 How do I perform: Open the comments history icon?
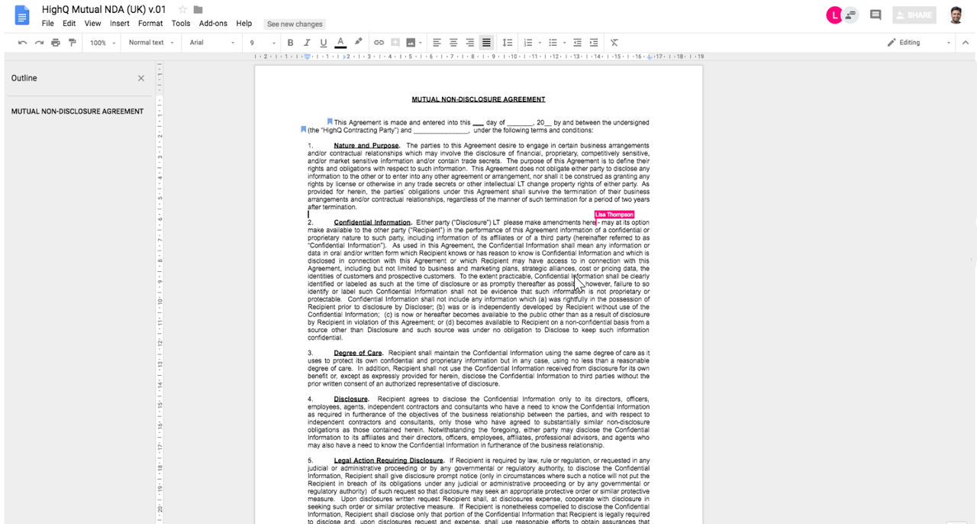(875, 15)
